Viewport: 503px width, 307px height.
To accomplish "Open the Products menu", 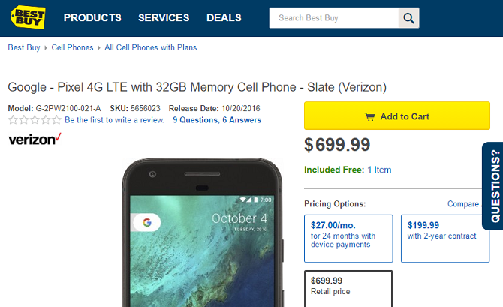I will tap(92, 17).
